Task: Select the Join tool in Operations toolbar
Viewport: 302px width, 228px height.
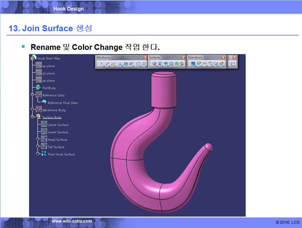Action: 193,64
